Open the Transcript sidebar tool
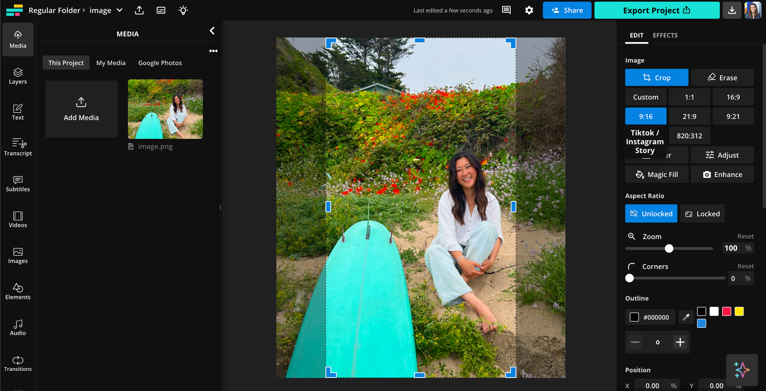Screen dimensions: 766x391 pos(18,147)
